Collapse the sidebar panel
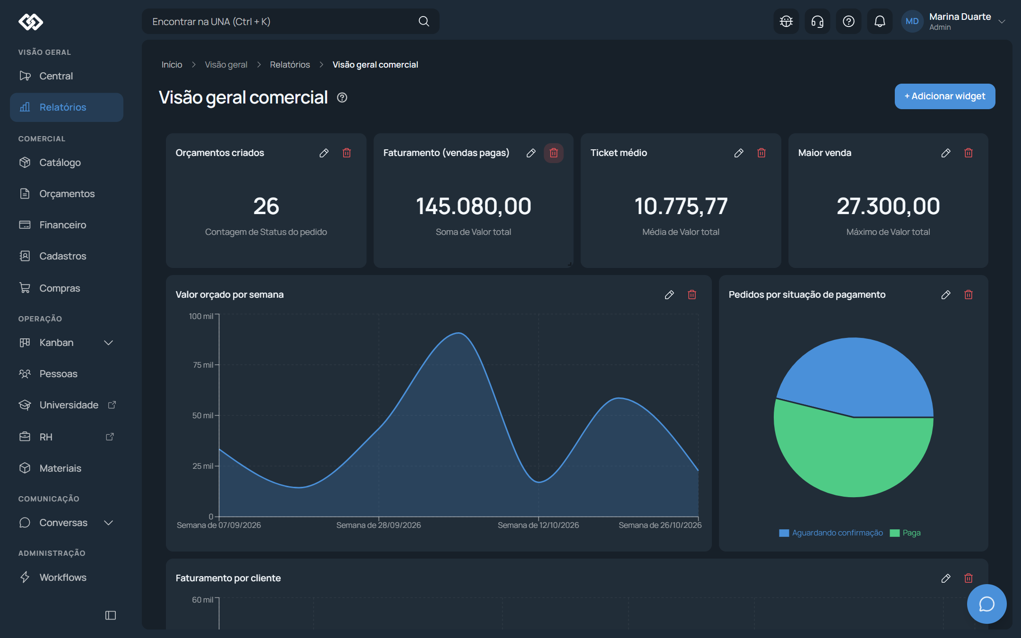This screenshot has width=1021, height=638. [x=111, y=615]
